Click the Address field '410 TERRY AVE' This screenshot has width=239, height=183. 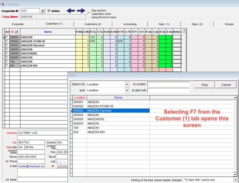(42, 133)
